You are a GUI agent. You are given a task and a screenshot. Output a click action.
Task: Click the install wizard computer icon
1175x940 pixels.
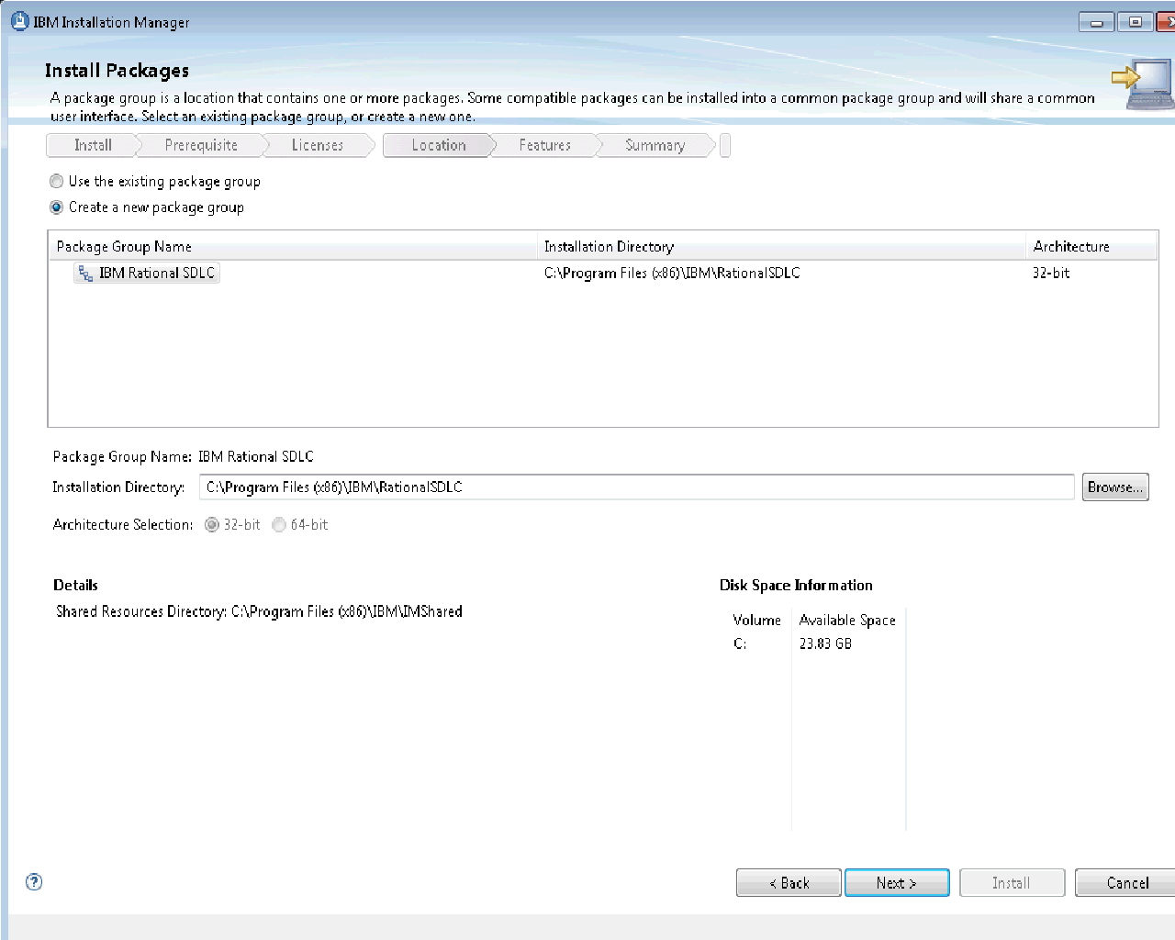pyautogui.click(x=1143, y=84)
